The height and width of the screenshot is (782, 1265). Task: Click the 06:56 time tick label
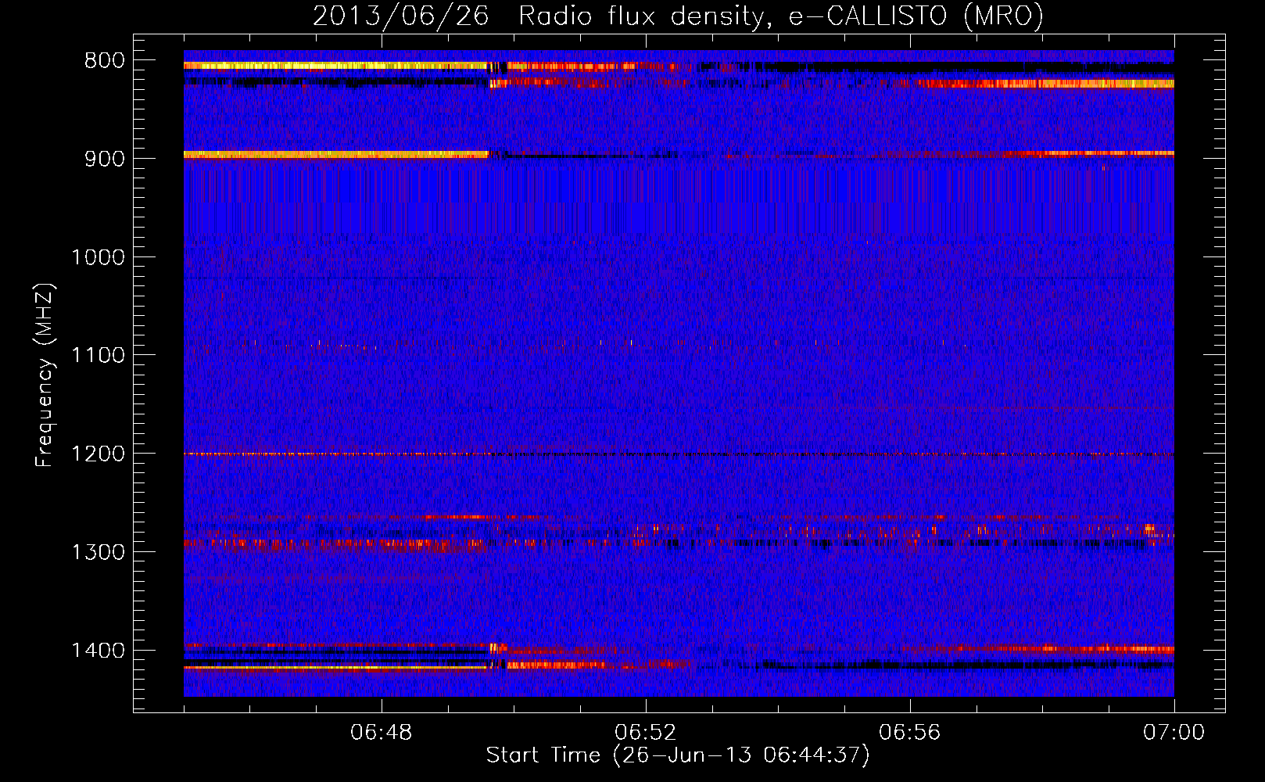coord(910,733)
